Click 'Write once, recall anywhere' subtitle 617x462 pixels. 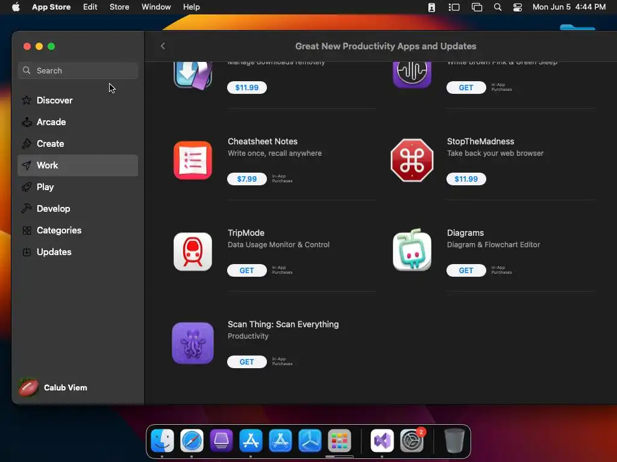pos(274,153)
